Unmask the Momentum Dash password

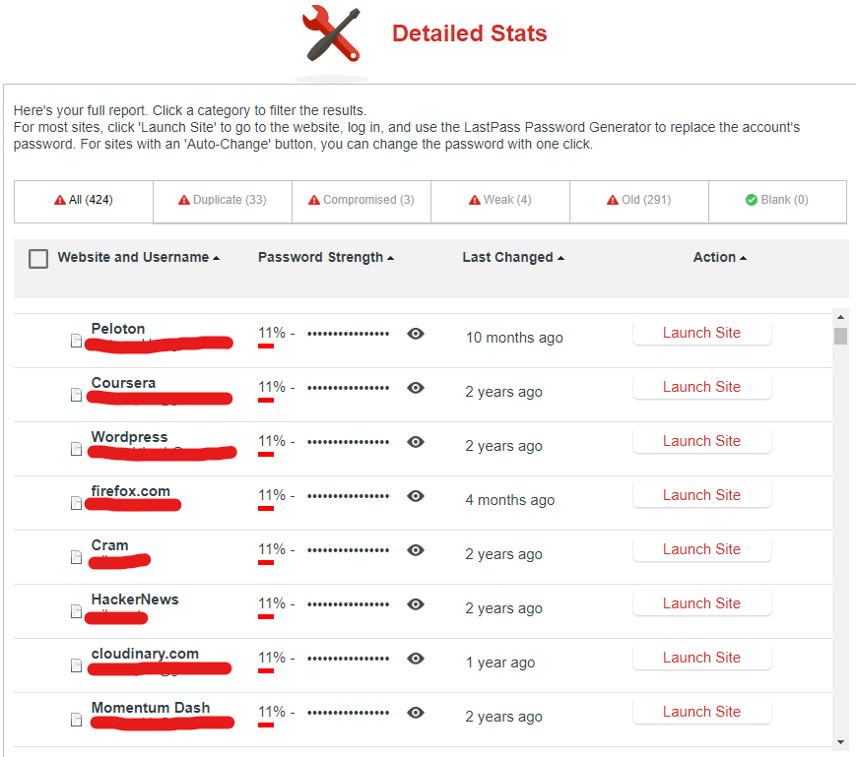click(x=416, y=712)
